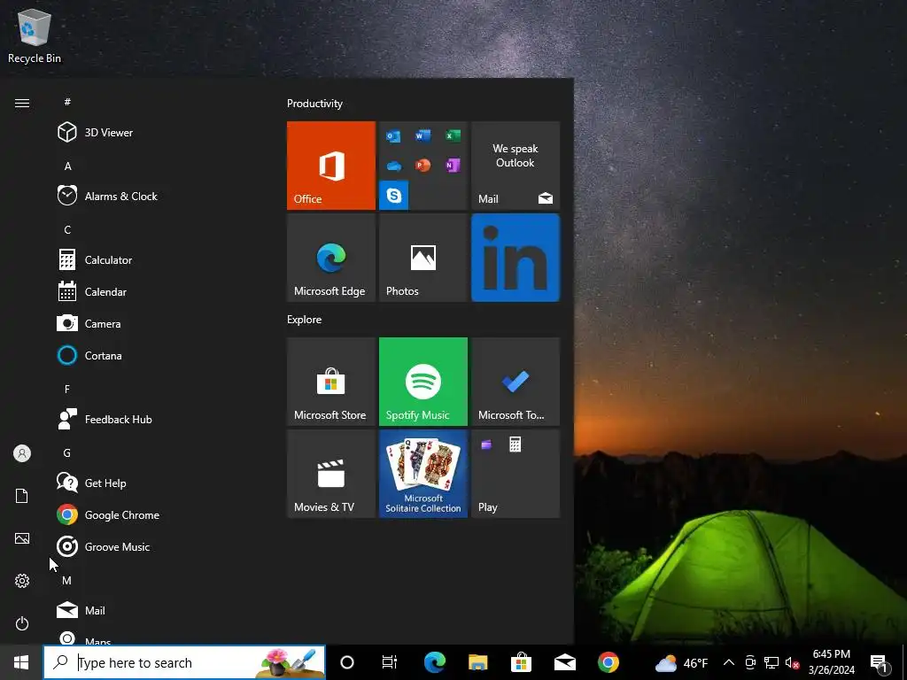This screenshot has width=907, height=680.
Task: Open Settings gear in Start sidebar
Action: pyautogui.click(x=22, y=581)
